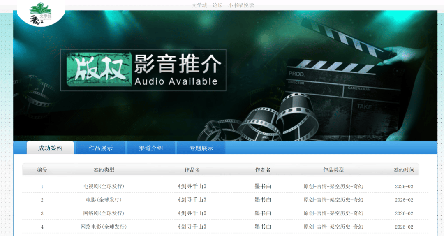Viewport: 444px width, 236px height.
Task: Click the 电视剧(全球发行) signing type cell
Action: [104, 186]
